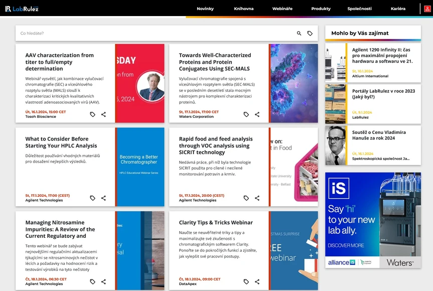
Task: Share the AAV characterization webinar
Action: click(x=103, y=114)
